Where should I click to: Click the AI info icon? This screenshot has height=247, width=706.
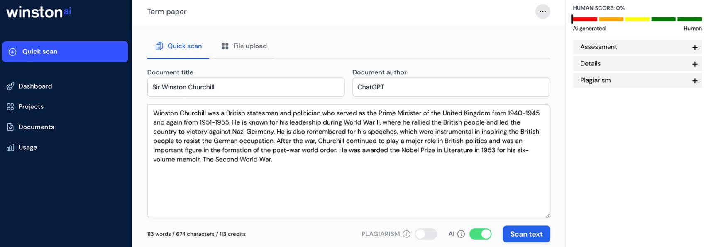coord(461,234)
